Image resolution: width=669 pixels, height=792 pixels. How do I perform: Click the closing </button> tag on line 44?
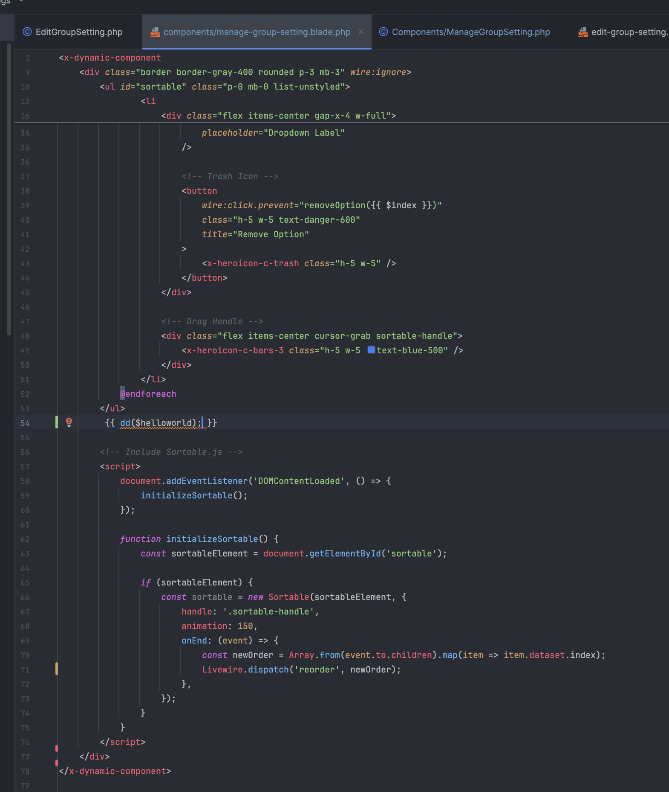[205, 278]
